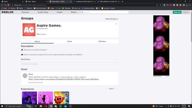Open the YouTube bookmark

click(x=12, y=8)
